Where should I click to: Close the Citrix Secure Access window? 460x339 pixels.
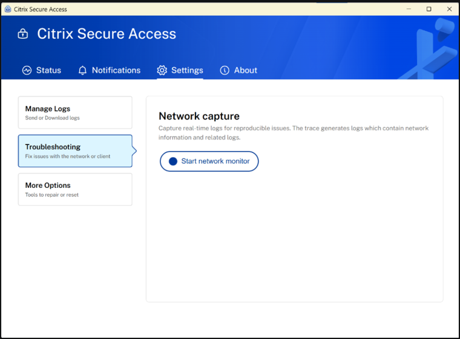(450, 9)
